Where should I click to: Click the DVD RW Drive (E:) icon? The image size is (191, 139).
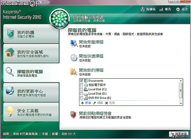[x=86, y=98]
